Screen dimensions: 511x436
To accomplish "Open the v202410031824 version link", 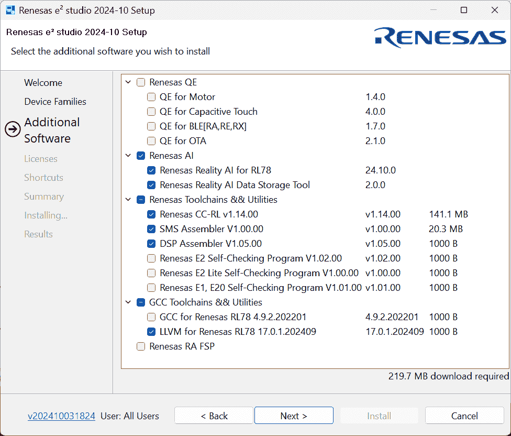I will 61,416.
